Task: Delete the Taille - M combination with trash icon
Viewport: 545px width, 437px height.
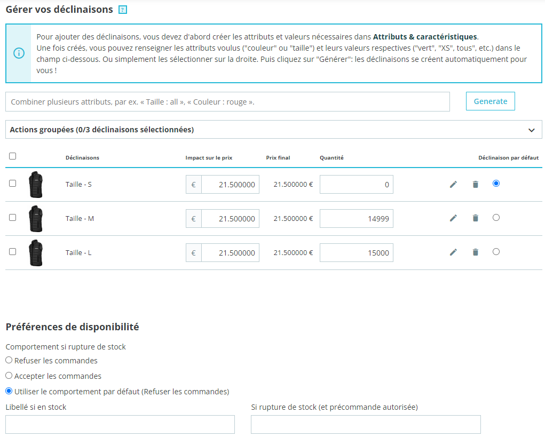Action: tap(475, 218)
